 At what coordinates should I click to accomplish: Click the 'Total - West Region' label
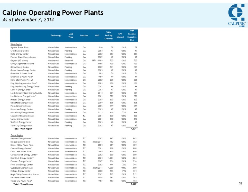tap(23, 129)
